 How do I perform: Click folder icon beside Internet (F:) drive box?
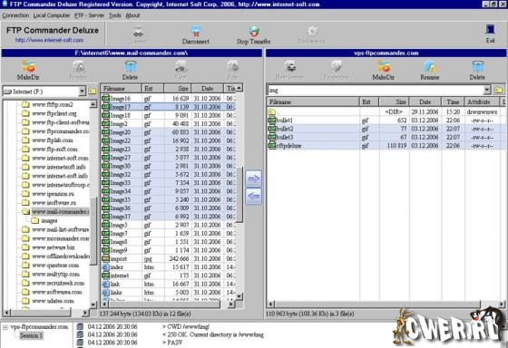pos(93,92)
